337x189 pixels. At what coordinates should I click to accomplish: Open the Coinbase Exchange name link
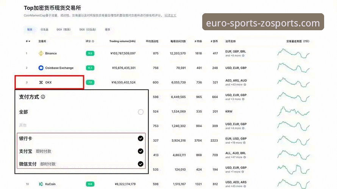tap(59, 68)
